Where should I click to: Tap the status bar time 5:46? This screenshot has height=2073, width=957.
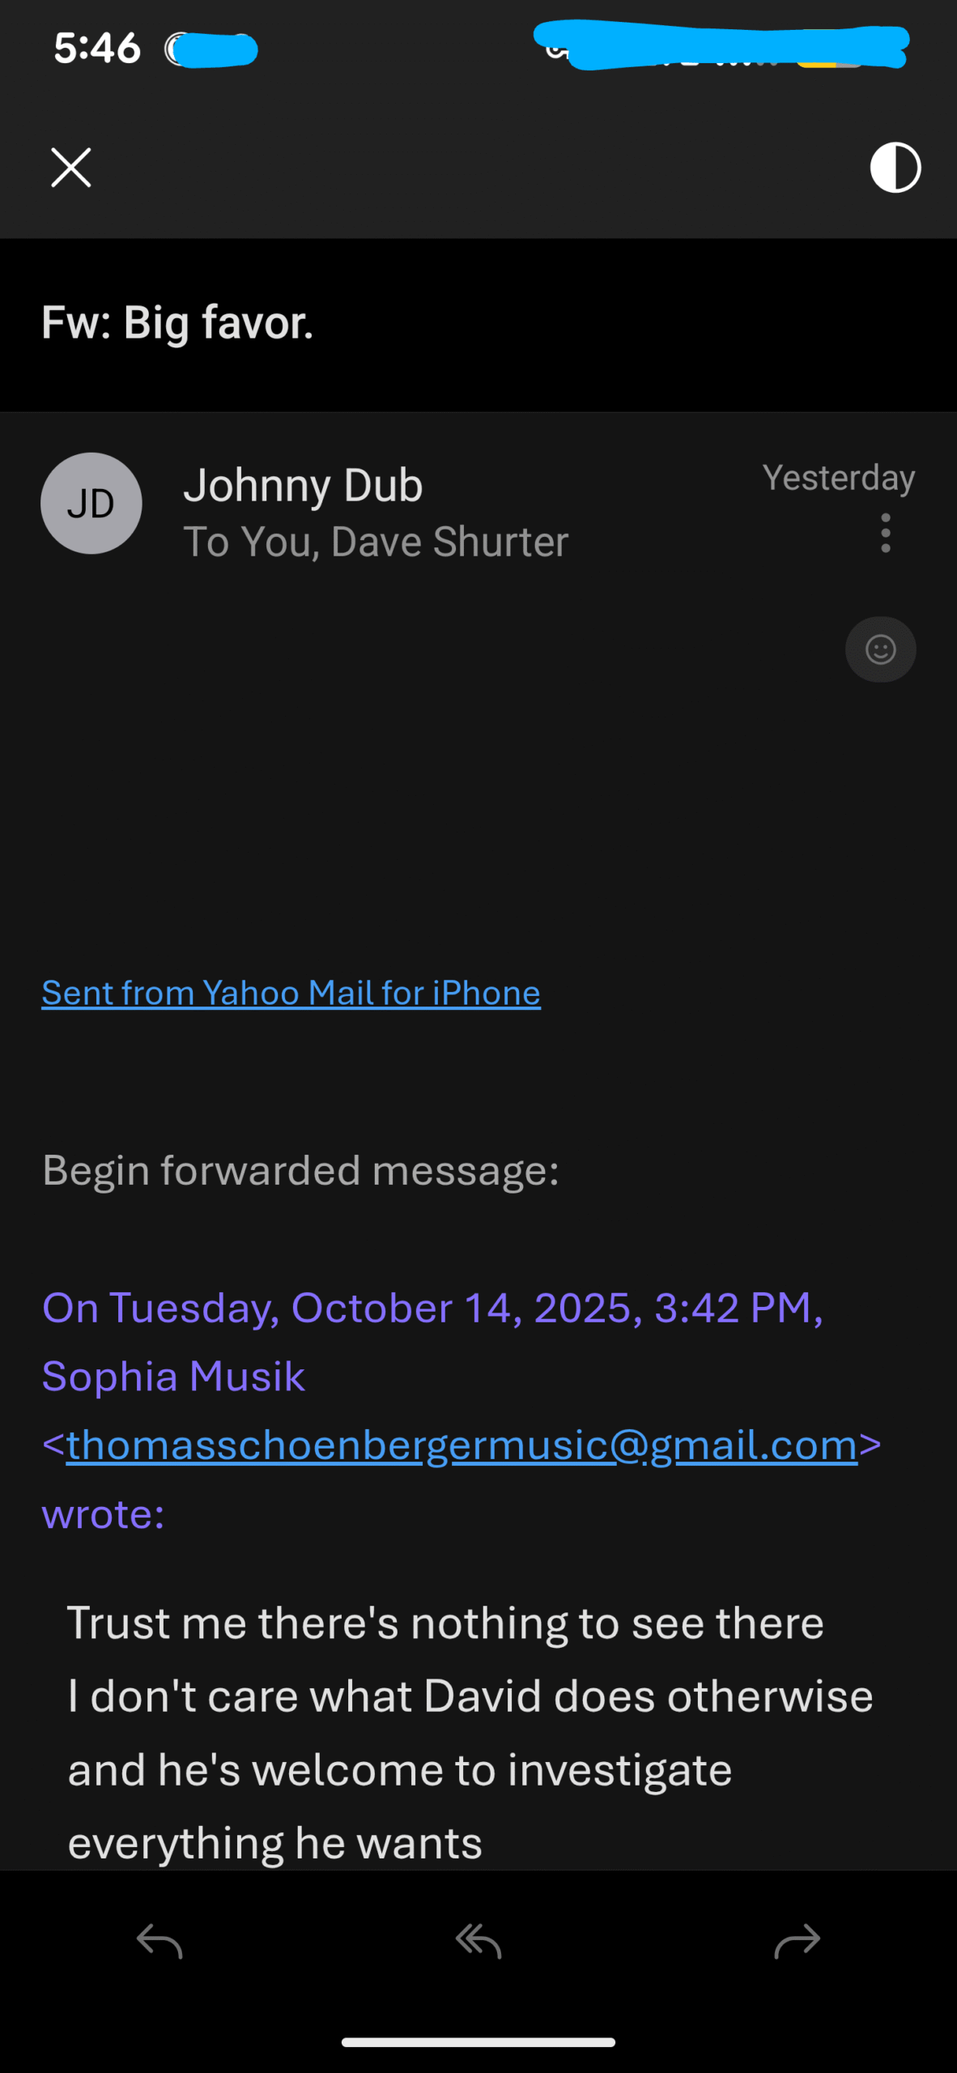97,49
